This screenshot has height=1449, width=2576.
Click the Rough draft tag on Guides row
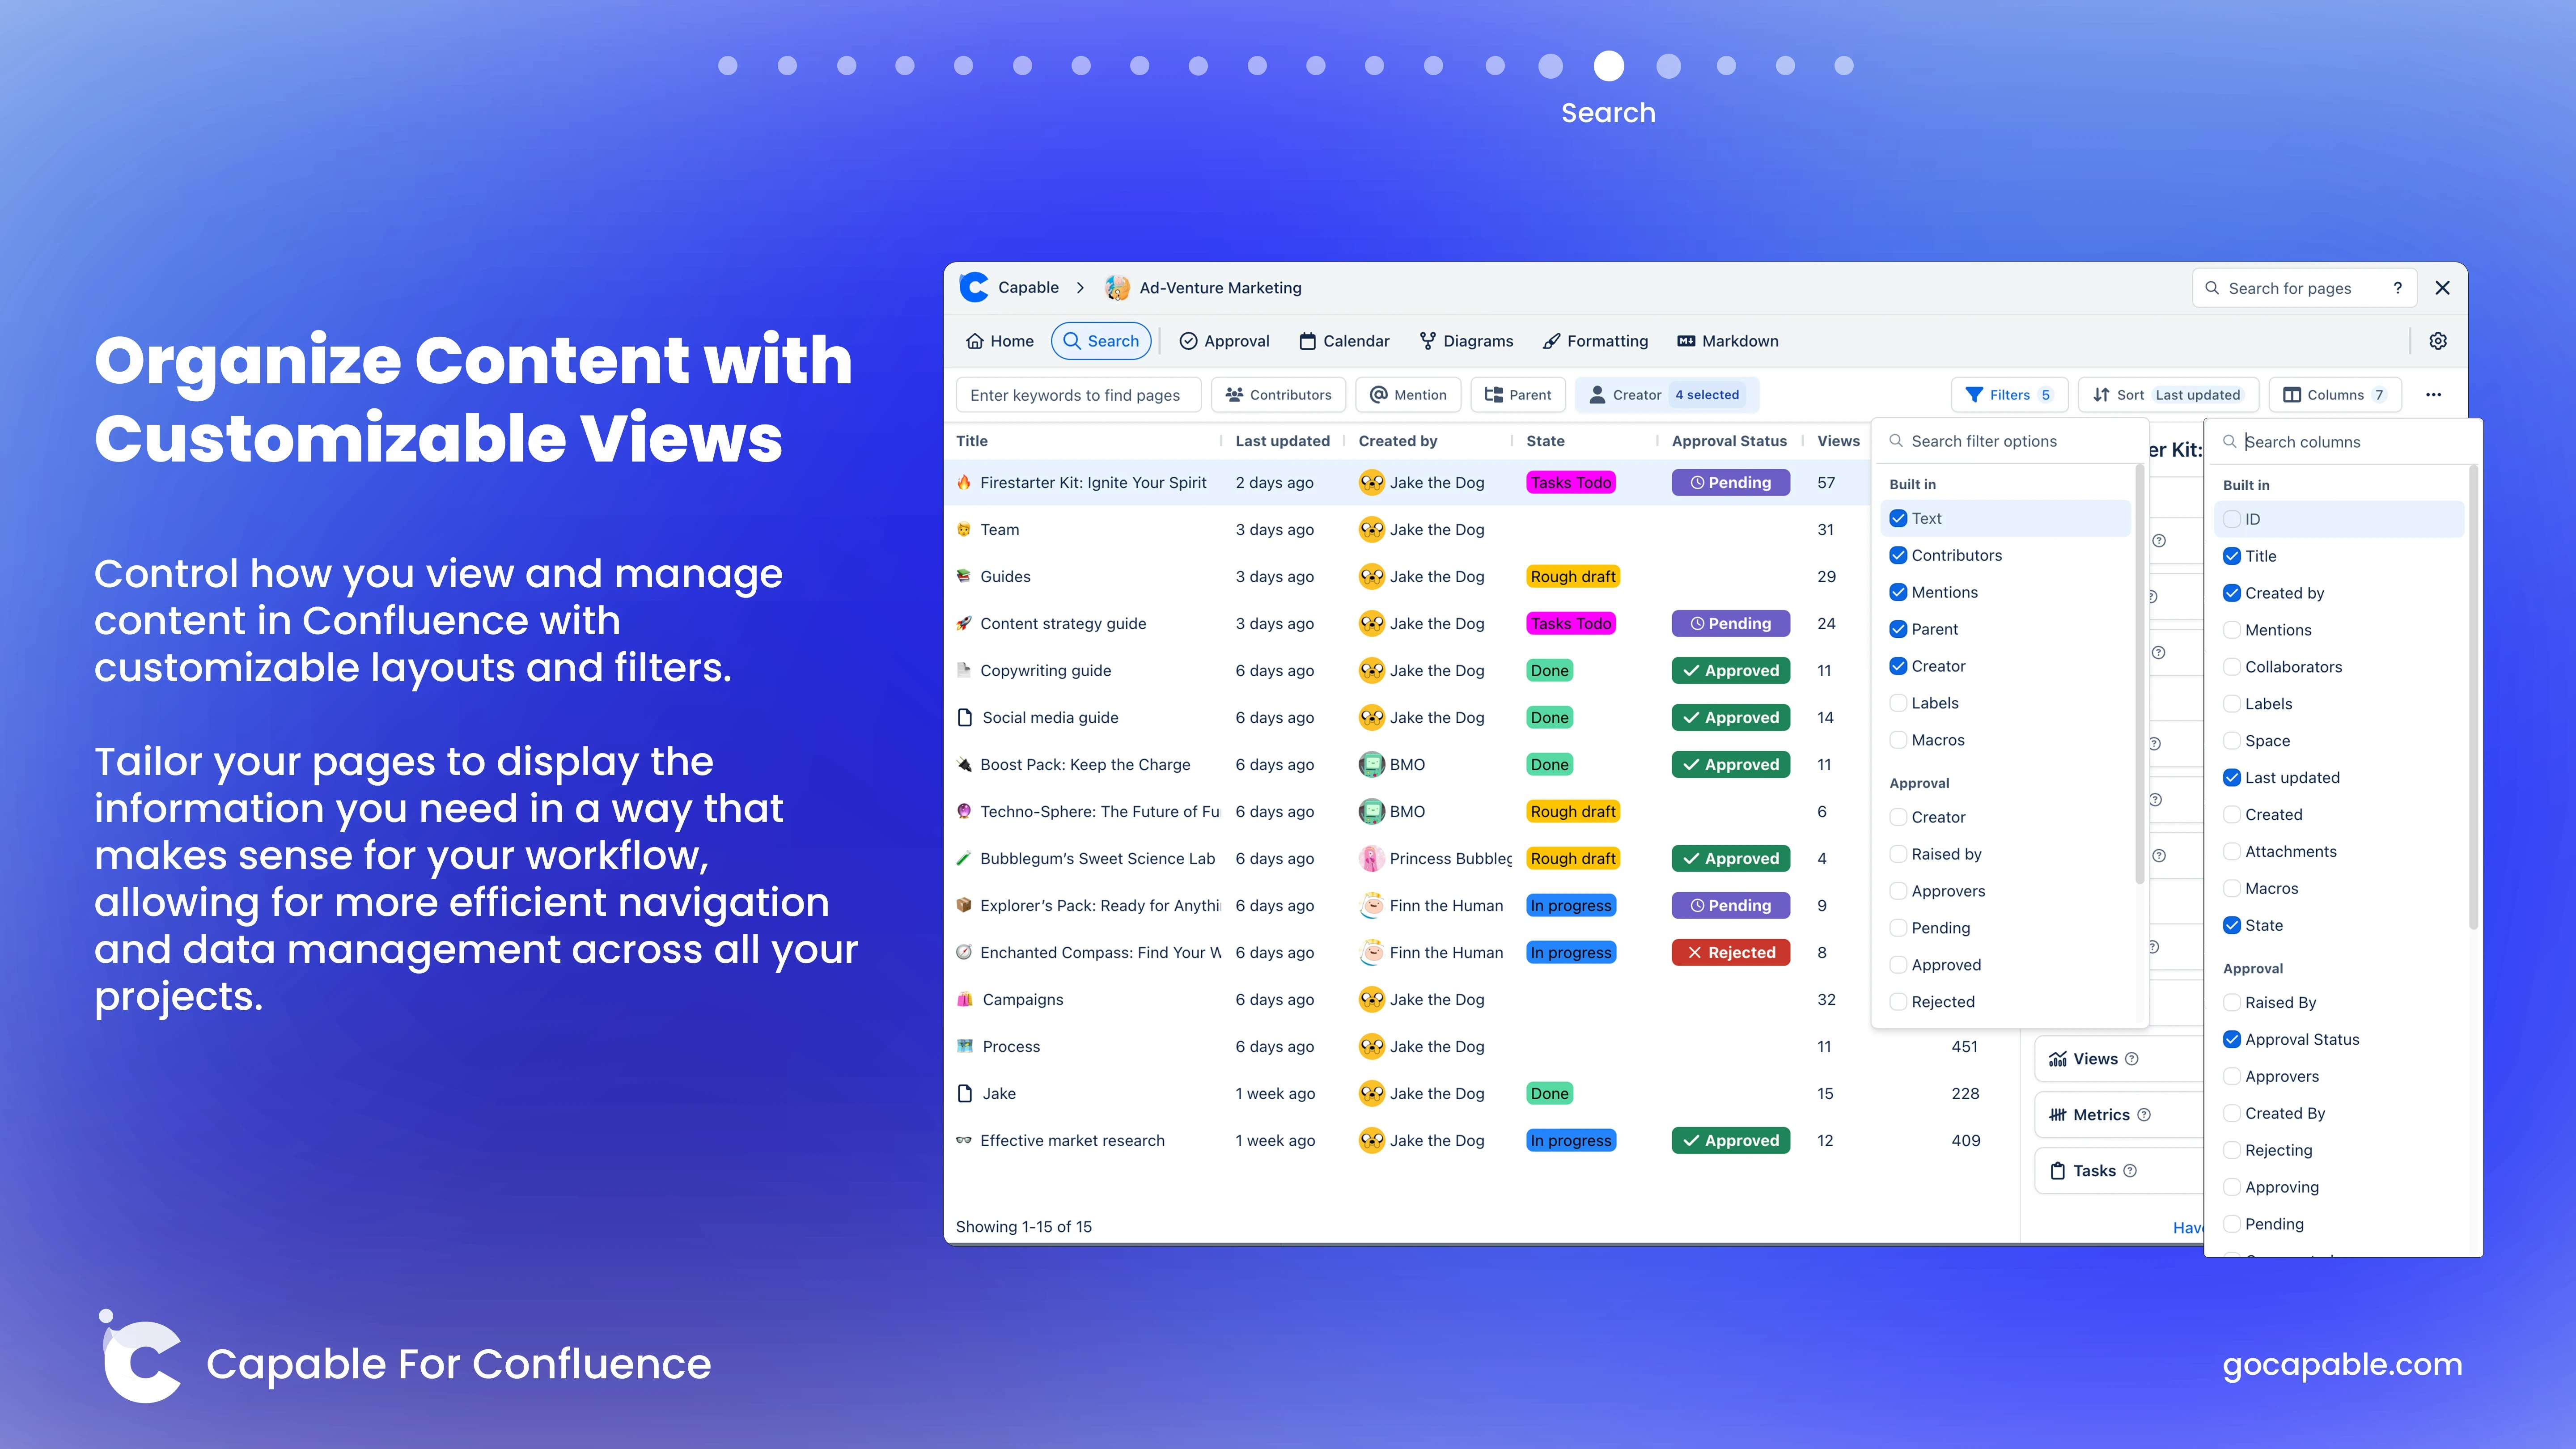pos(1573,576)
